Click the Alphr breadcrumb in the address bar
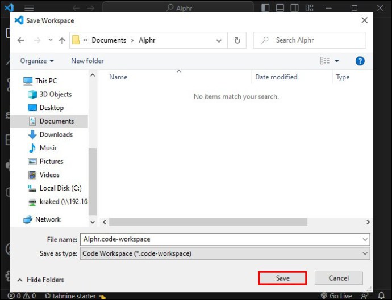This screenshot has width=392, height=300. point(147,40)
